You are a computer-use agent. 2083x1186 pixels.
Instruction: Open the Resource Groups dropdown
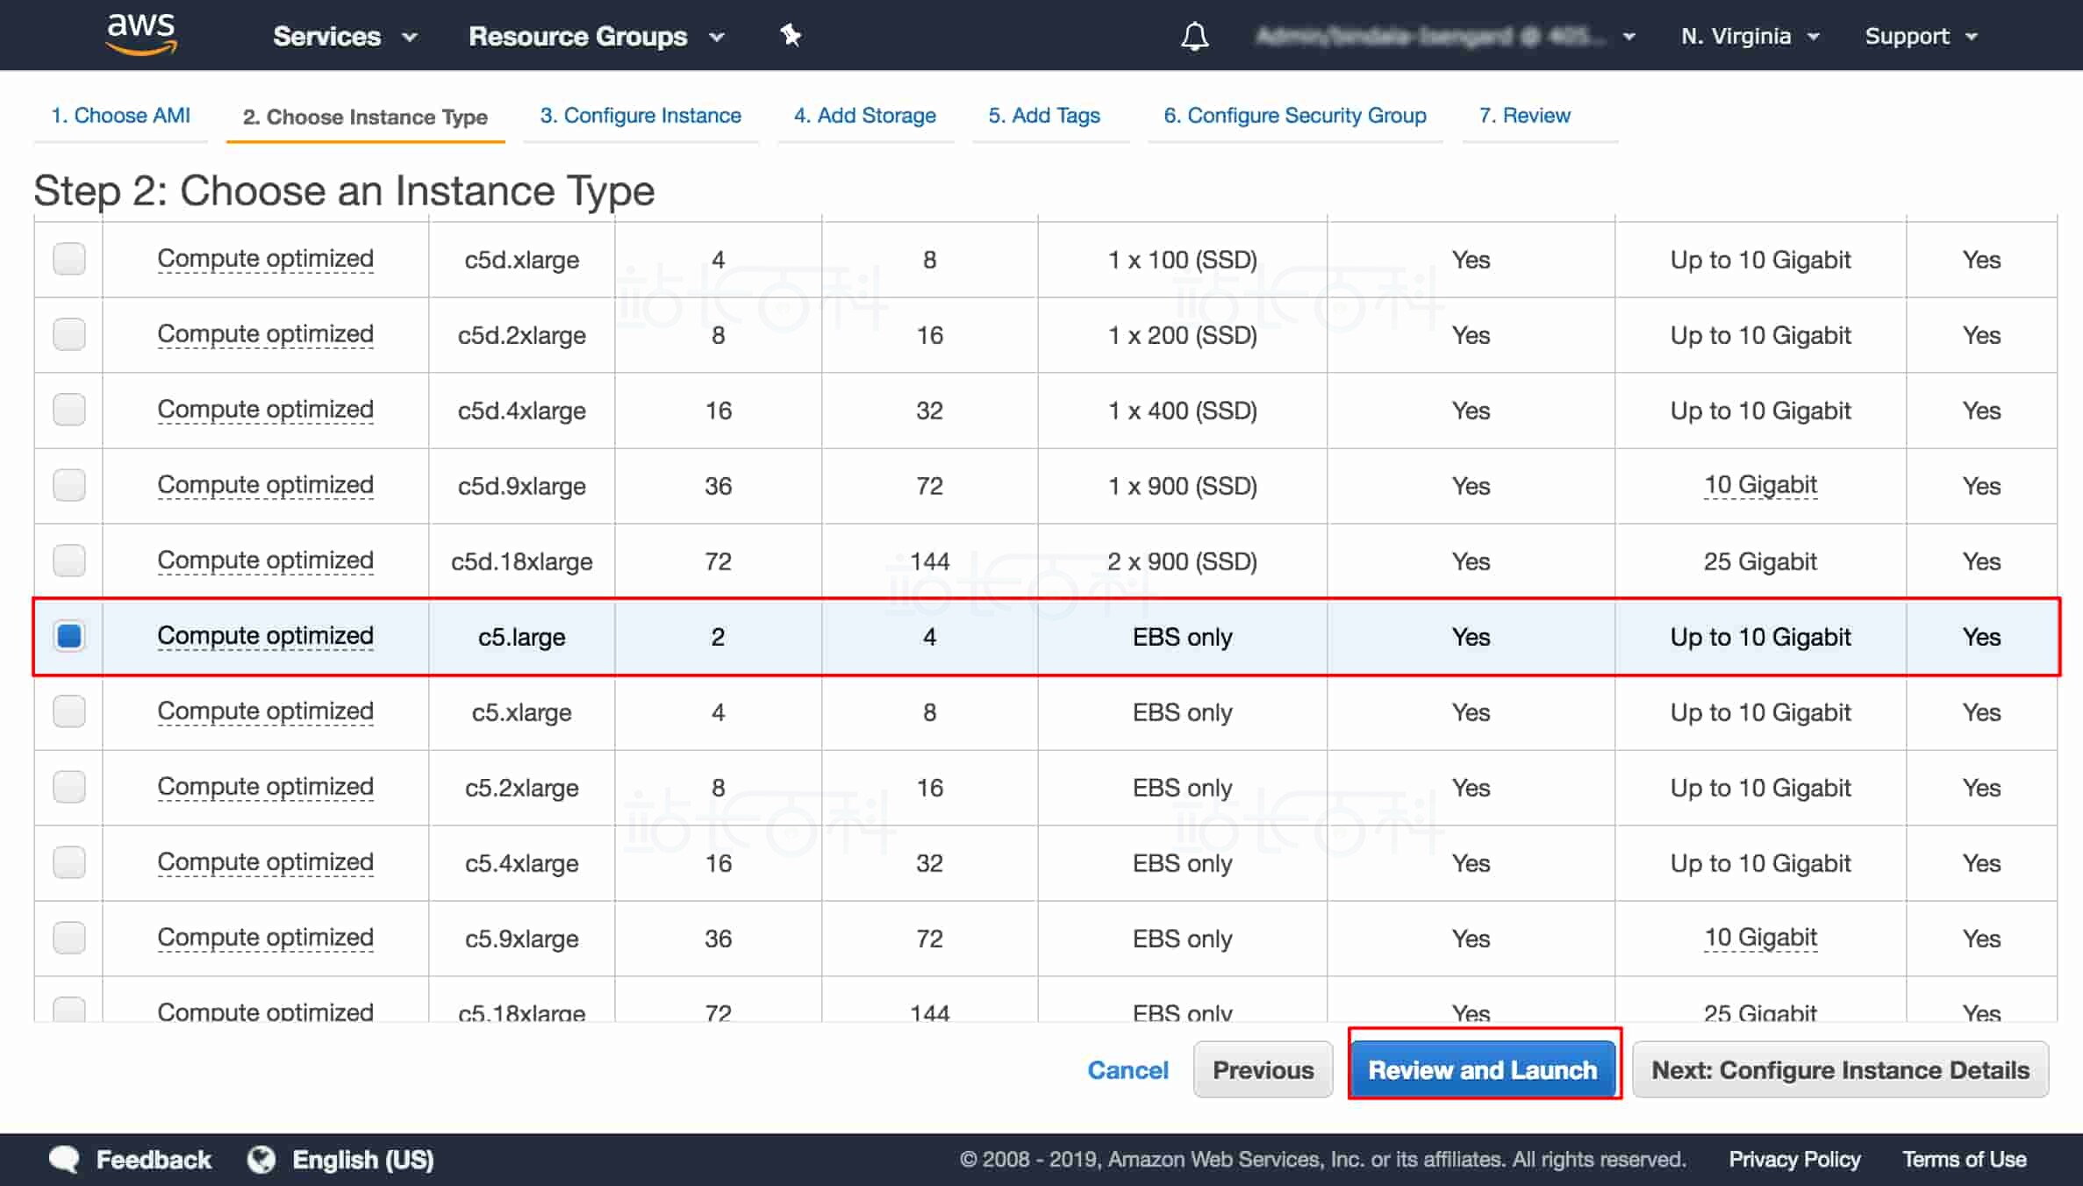(x=597, y=36)
